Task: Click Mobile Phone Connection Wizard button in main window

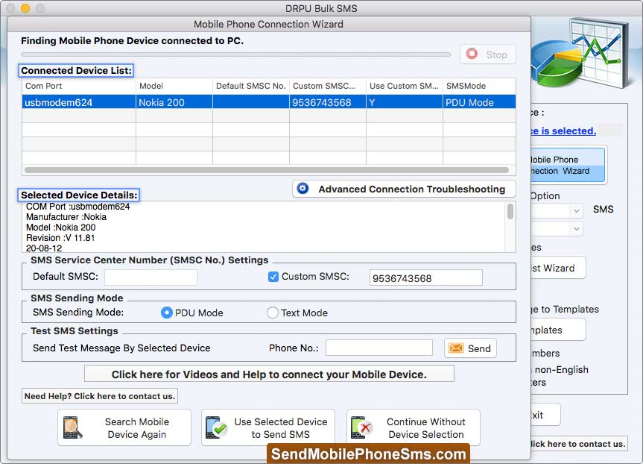Action: (568, 165)
